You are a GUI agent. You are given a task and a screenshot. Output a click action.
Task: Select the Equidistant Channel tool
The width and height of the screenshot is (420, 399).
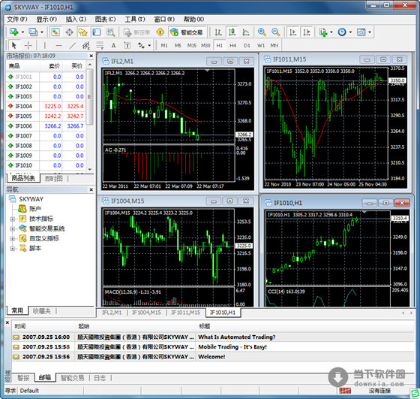[x=86, y=45]
